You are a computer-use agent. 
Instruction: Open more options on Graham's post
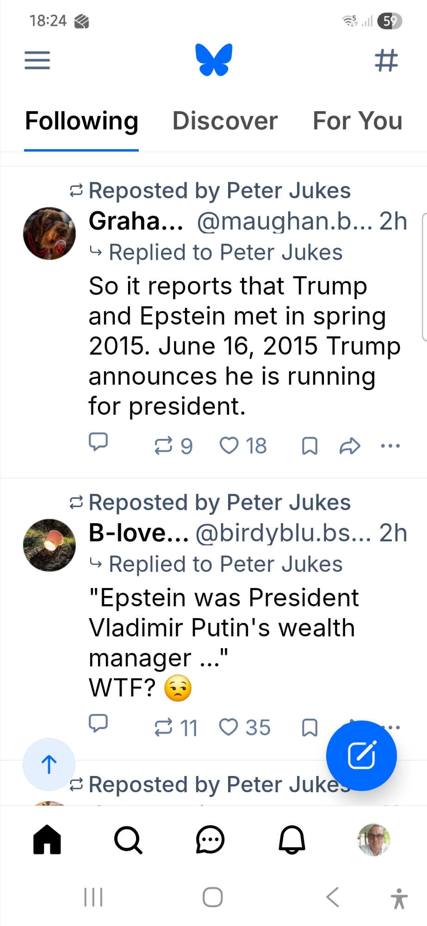click(x=390, y=446)
